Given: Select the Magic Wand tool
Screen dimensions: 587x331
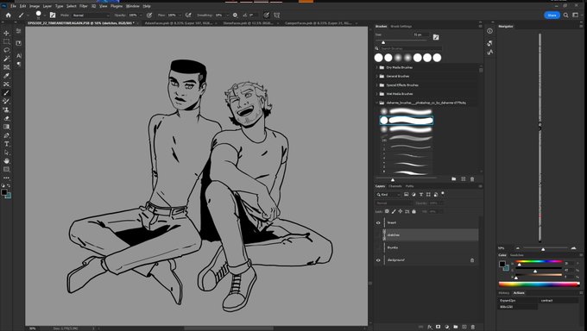Looking at the screenshot, I should tap(6, 59).
